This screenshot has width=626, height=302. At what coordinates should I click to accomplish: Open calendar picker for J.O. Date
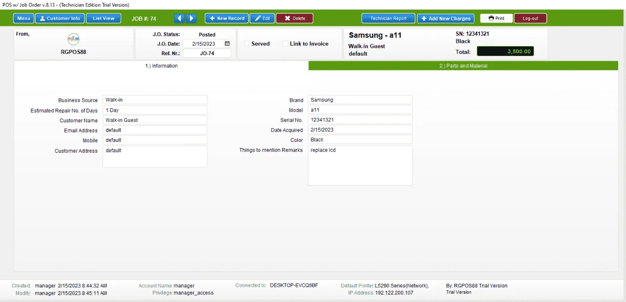227,44
